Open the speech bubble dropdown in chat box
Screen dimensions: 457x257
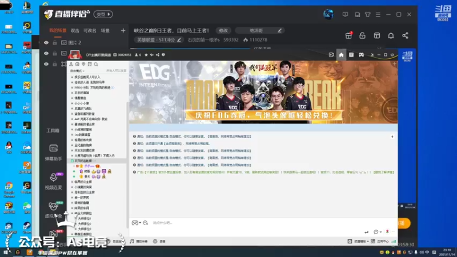378,232
